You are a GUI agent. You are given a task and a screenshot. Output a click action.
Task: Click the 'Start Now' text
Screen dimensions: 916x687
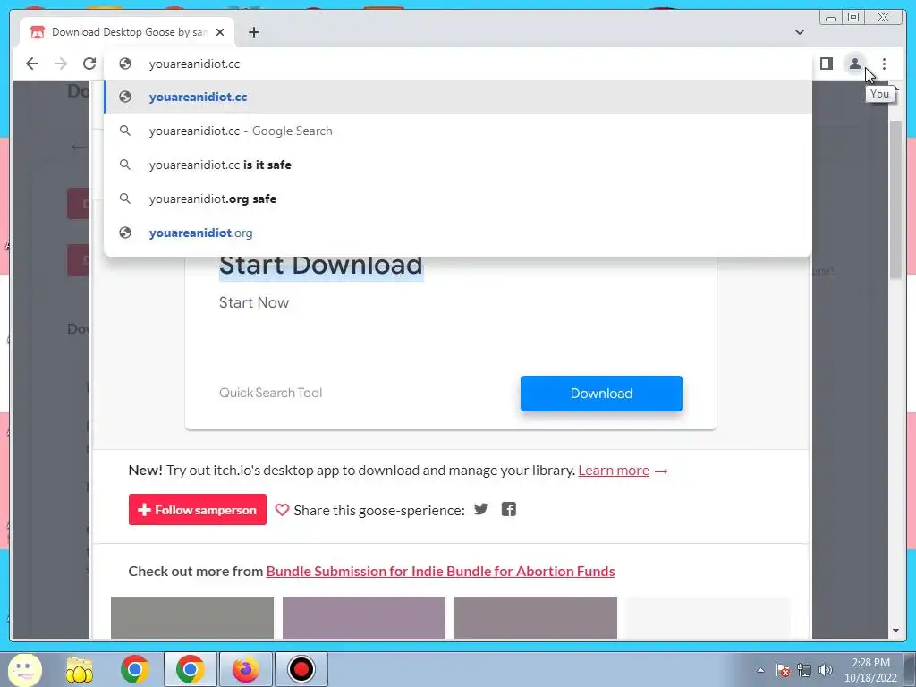click(254, 302)
